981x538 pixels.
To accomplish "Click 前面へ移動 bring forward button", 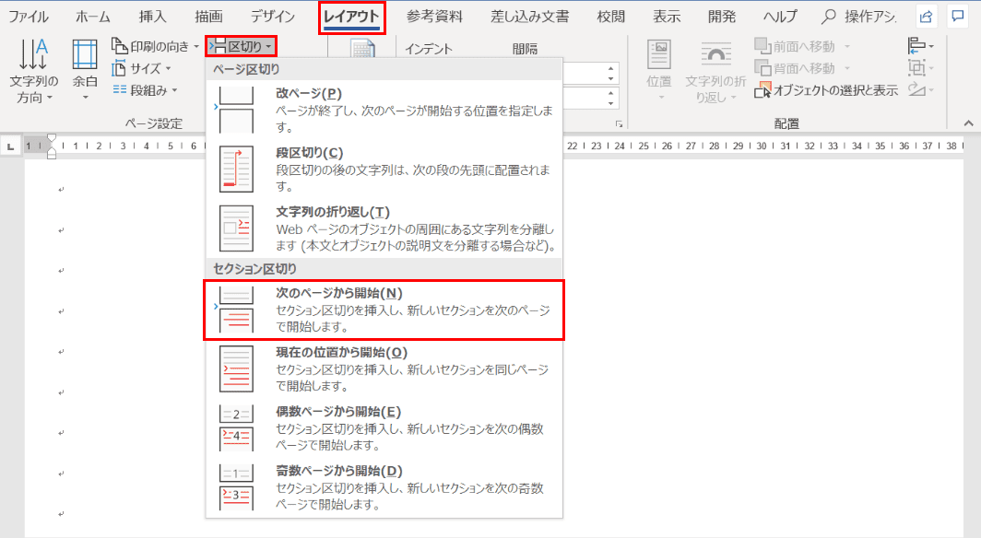I will 795,46.
